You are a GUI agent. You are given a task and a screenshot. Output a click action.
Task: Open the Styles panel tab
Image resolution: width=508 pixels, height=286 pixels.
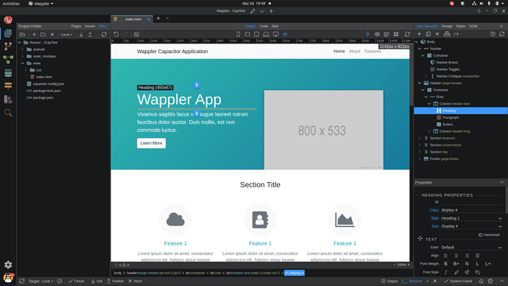point(460,26)
